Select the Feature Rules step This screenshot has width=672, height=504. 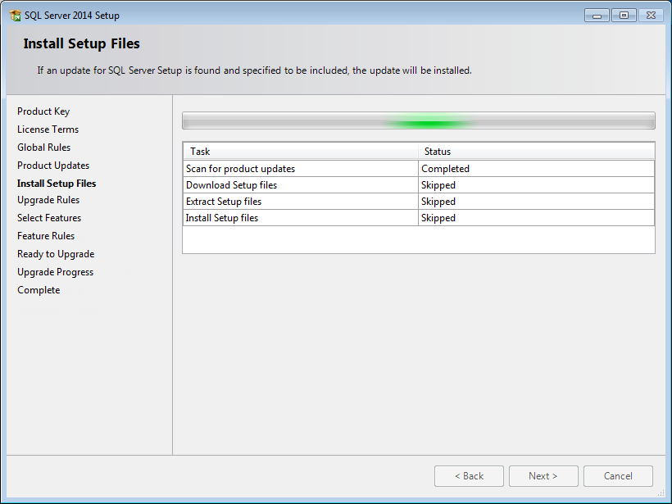[46, 236]
